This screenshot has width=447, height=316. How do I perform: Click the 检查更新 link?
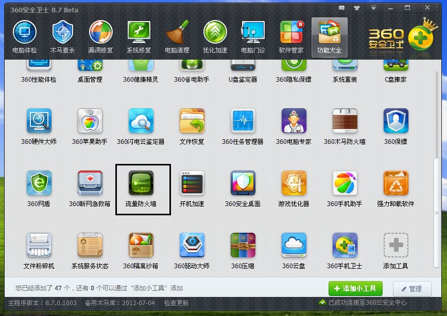point(176,303)
